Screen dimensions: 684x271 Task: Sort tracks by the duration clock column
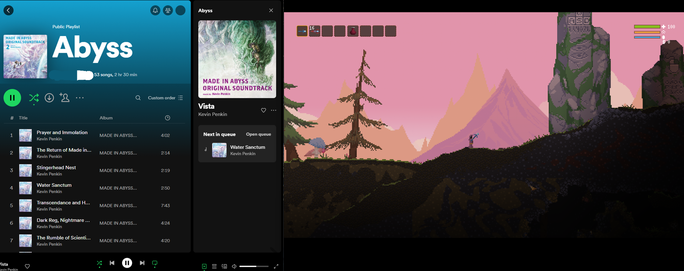point(167,118)
